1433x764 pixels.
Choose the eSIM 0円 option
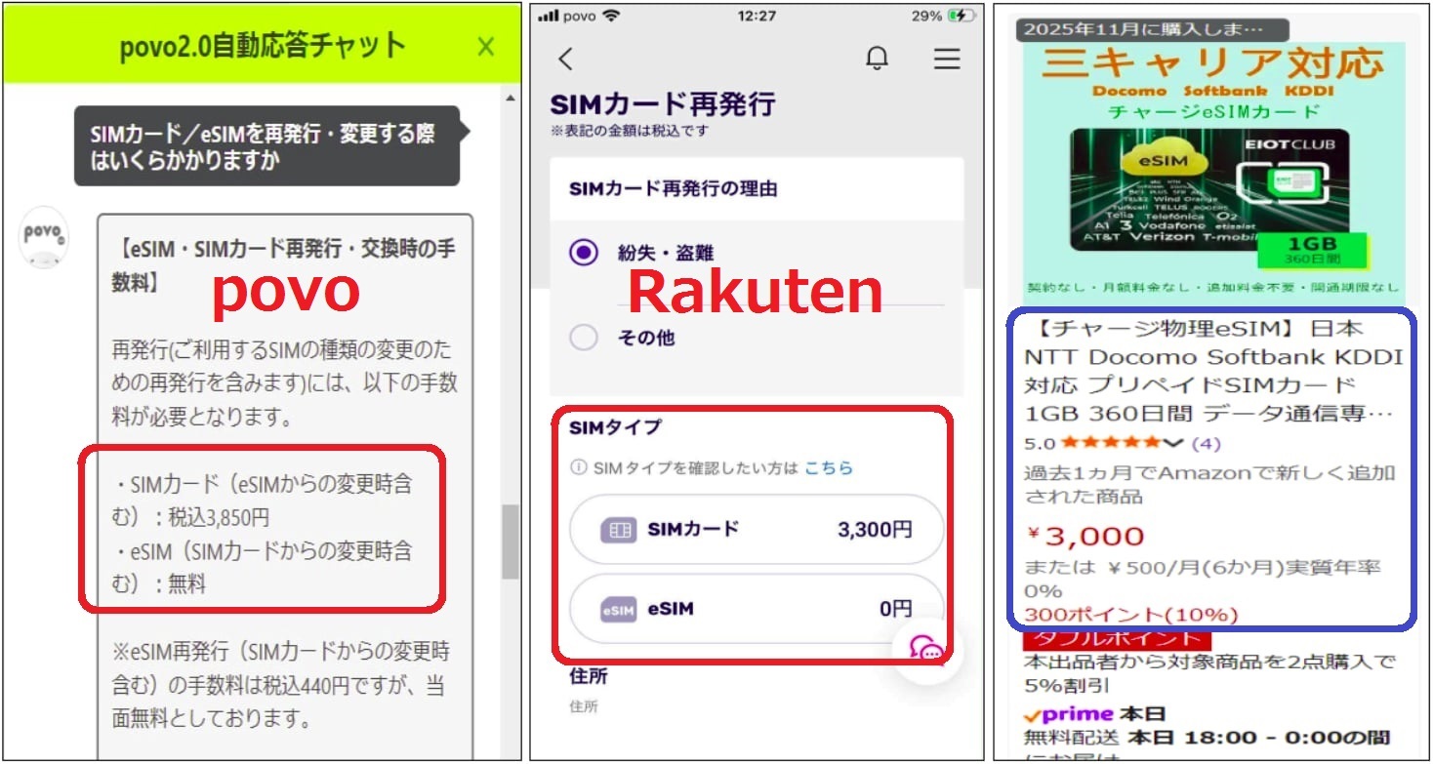click(x=757, y=609)
